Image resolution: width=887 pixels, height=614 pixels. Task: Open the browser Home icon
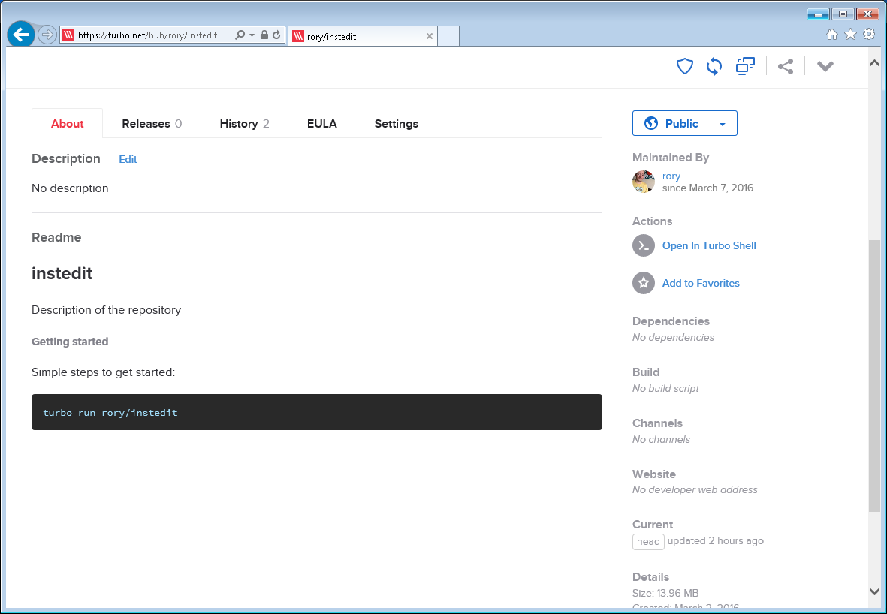point(831,35)
